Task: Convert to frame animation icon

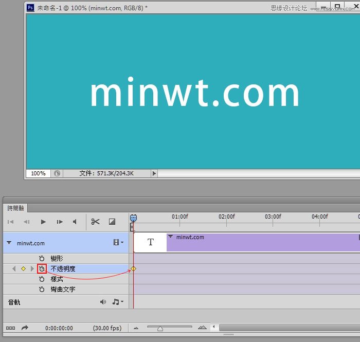Action: point(11,328)
